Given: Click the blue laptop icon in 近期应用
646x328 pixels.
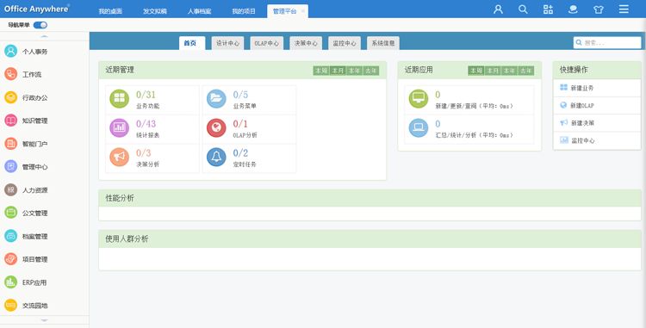Looking at the screenshot, I should click(419, 127).
